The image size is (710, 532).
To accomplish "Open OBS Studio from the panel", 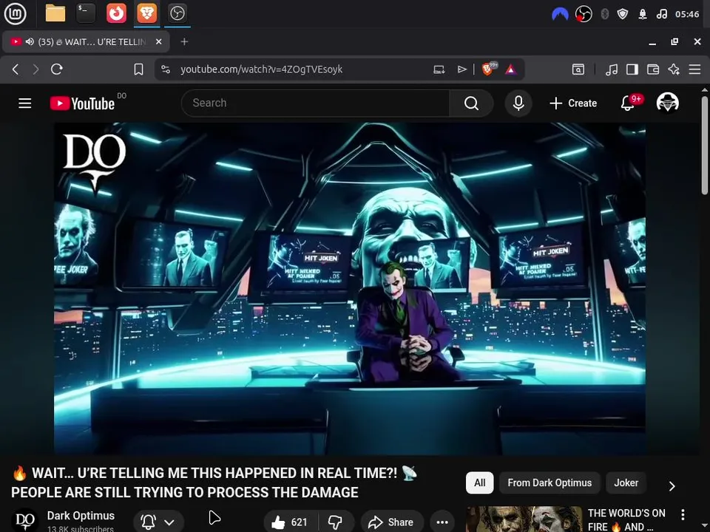I will point(177,13).
